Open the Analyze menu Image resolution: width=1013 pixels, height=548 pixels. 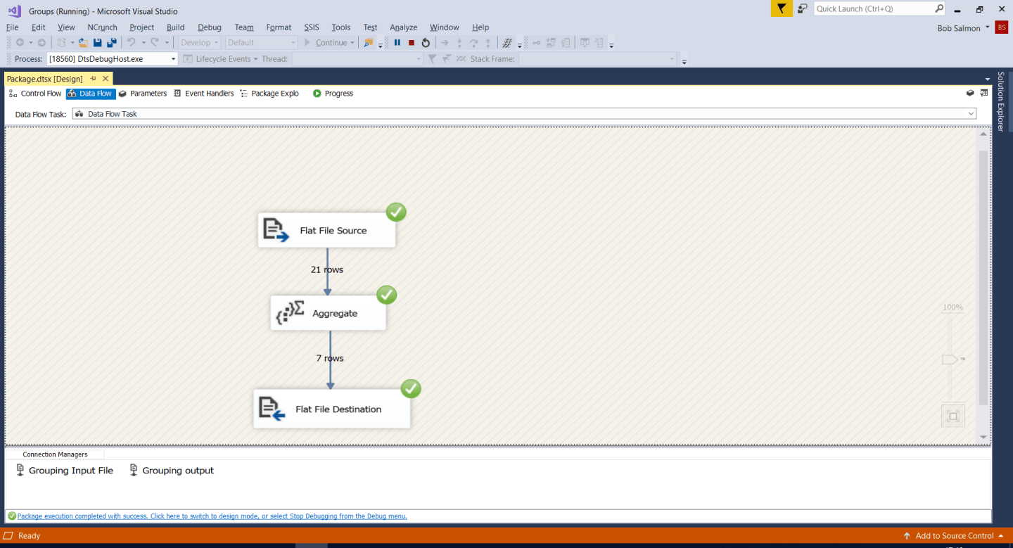(x=404, y=27)
